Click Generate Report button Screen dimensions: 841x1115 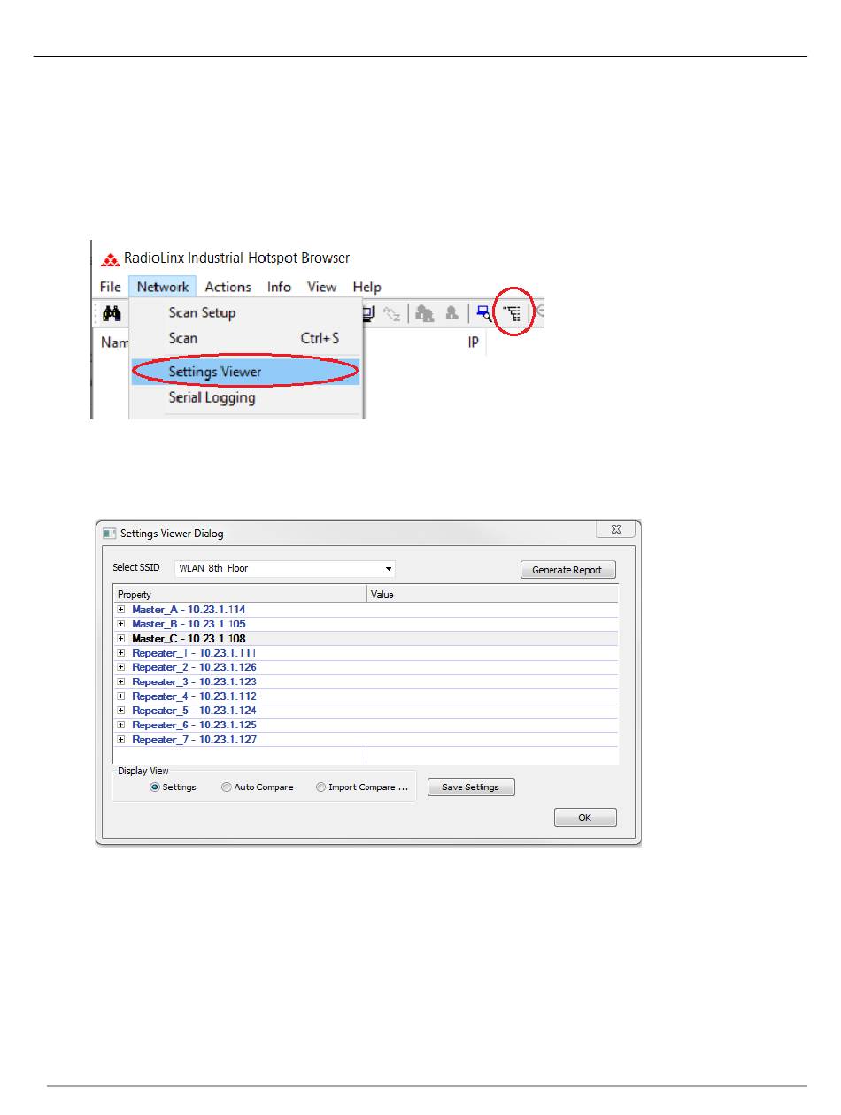(567, 570)
